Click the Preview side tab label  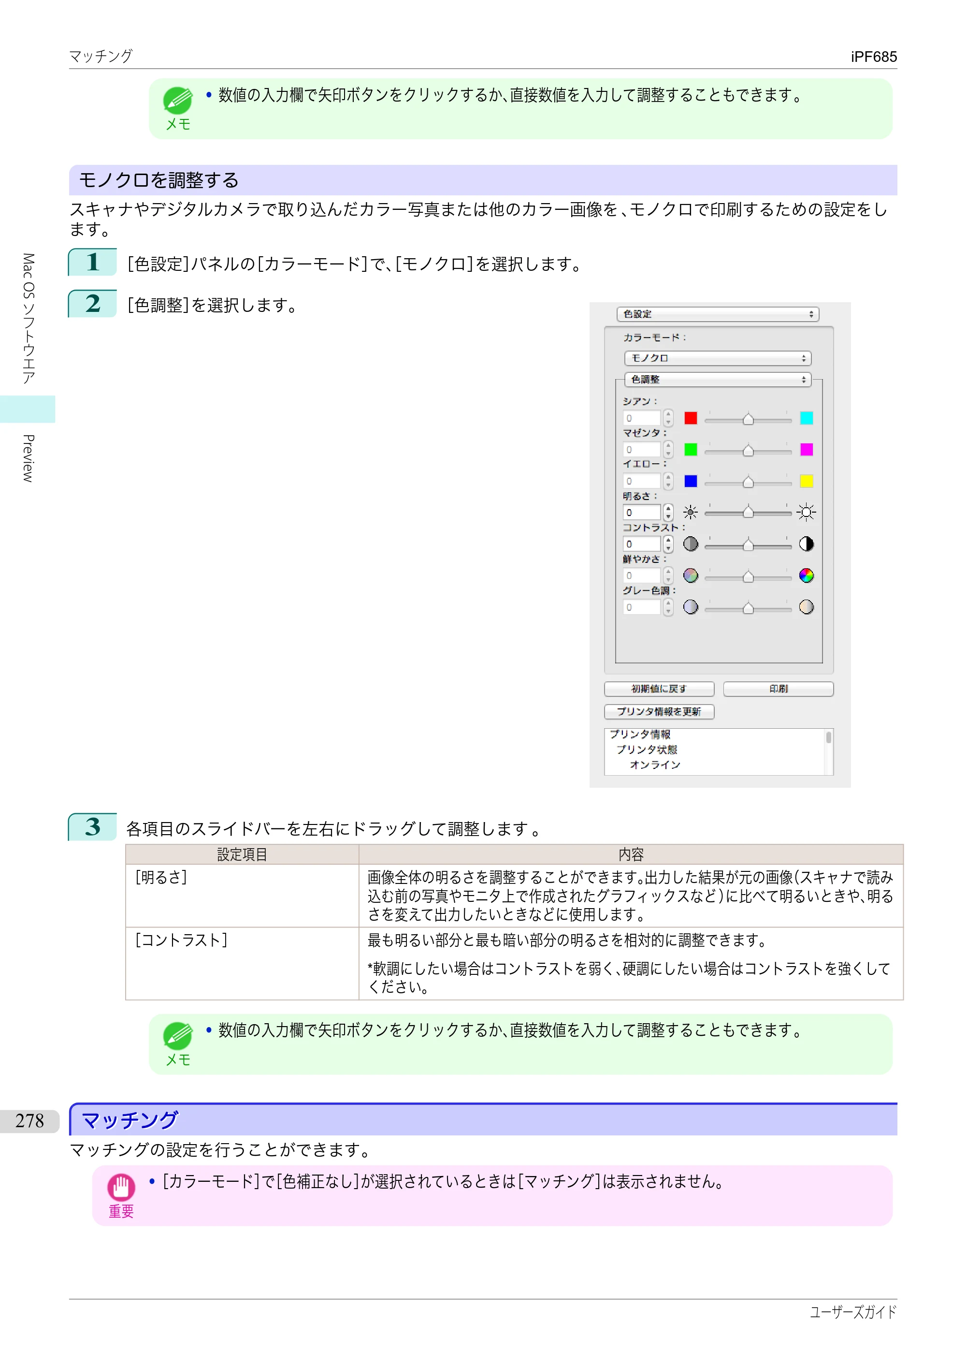point(28,457)
